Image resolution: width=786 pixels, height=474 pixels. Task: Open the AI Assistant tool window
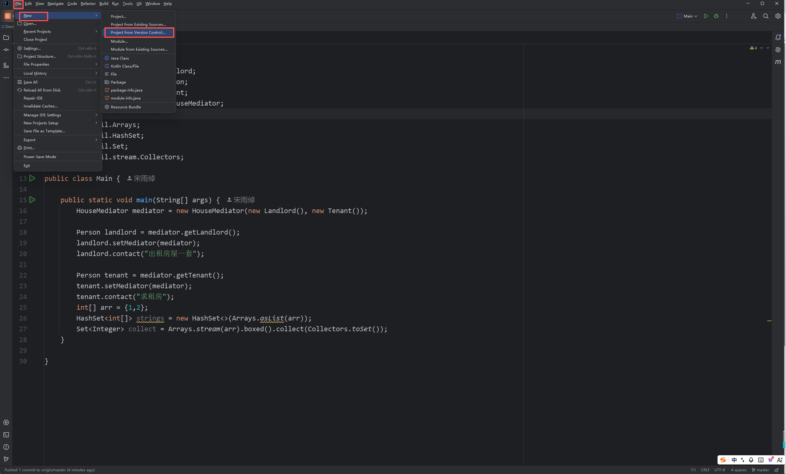point(778,49)
